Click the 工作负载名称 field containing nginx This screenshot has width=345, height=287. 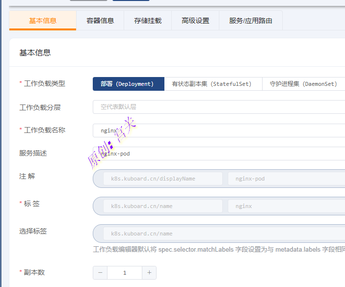218,130
